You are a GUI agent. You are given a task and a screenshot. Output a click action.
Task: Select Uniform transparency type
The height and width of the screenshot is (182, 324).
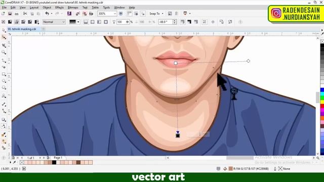[x=10, y=22]
